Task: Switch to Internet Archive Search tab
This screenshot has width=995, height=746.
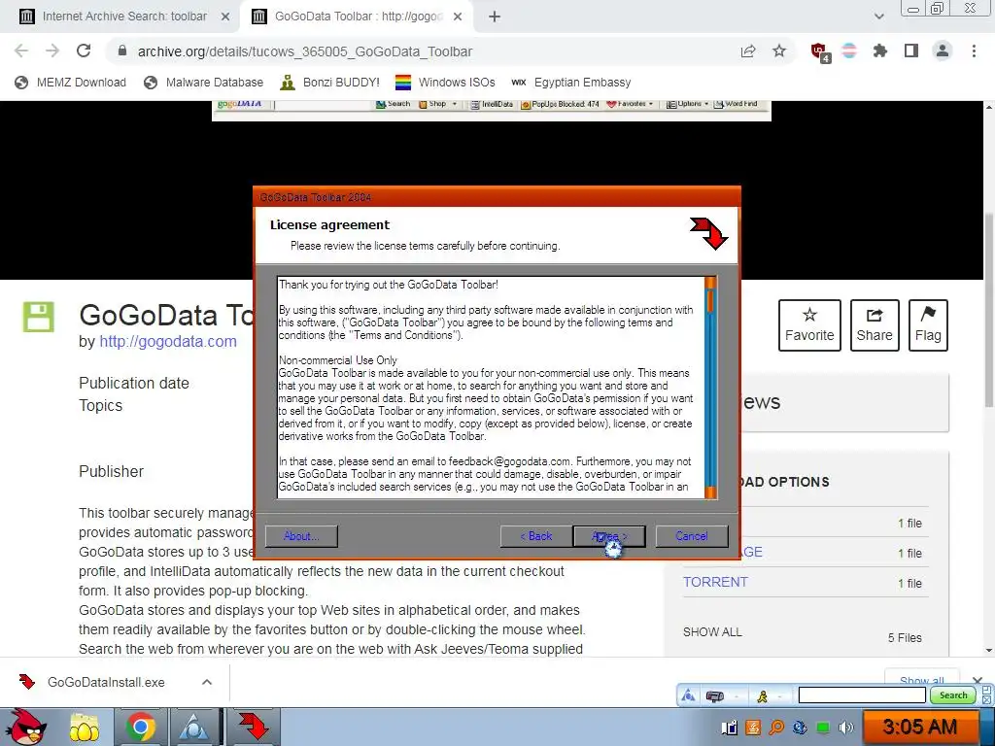Action: pyautogui.click(x=124, y=17)
